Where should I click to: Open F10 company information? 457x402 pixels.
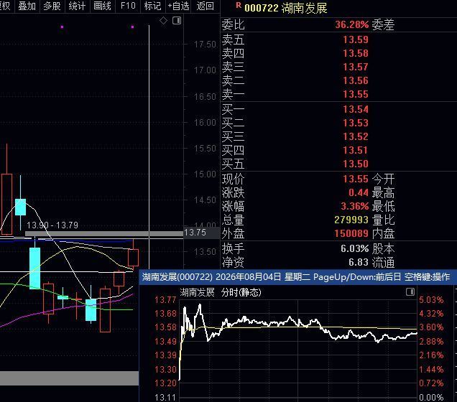(x=128, y=6)
